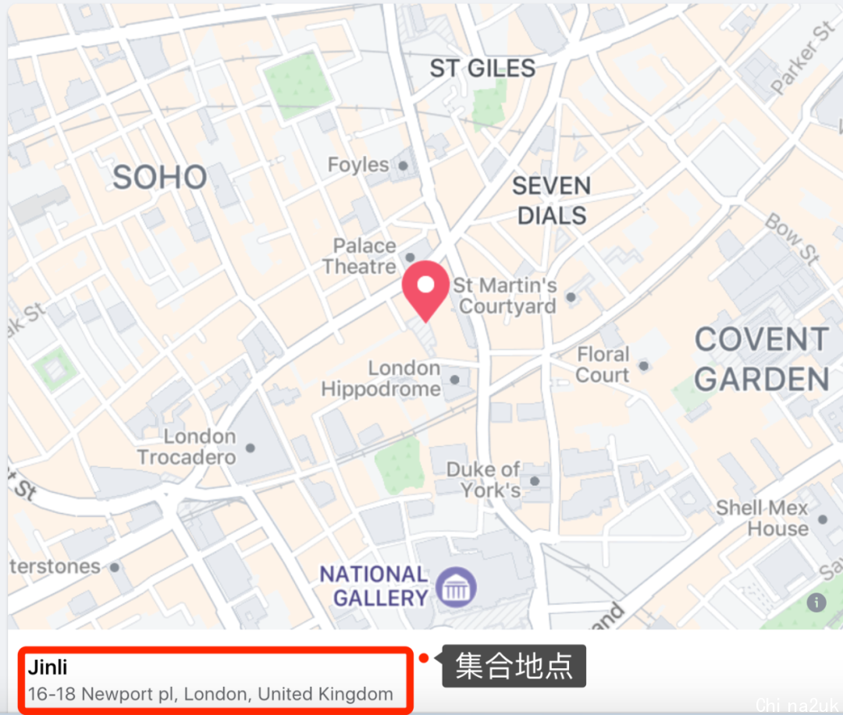Click the red location pin marker
The image size is (843, 715).
[x=425, y=291]
